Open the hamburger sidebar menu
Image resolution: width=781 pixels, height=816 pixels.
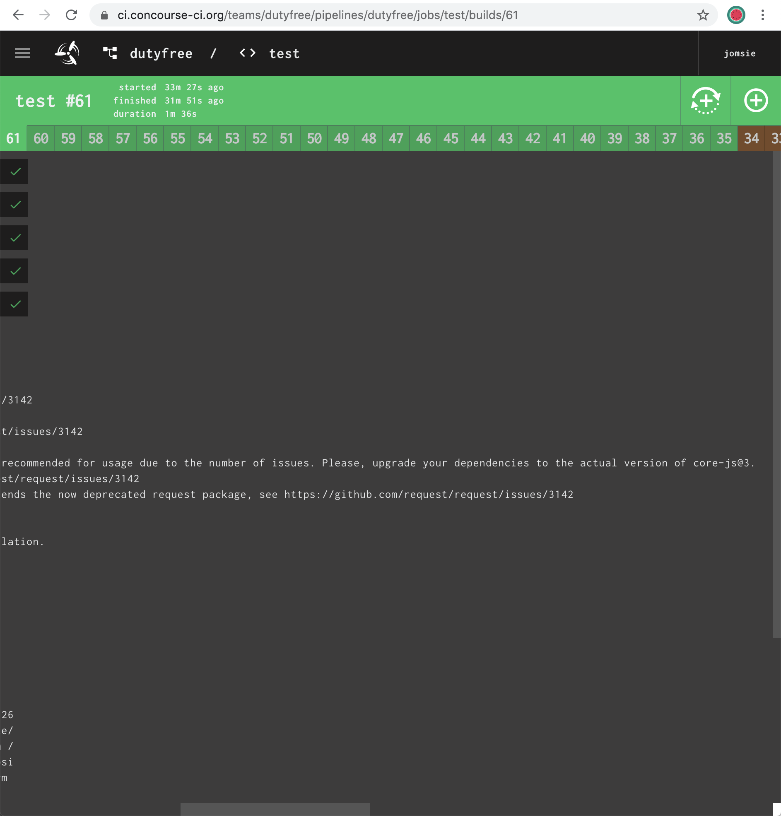(22, 53)
